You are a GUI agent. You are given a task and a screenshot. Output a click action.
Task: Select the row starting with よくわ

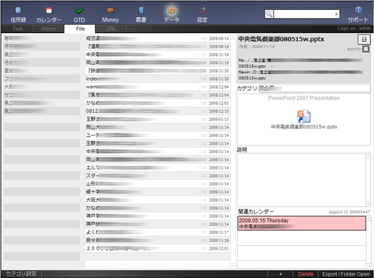[x=158, y=232]
